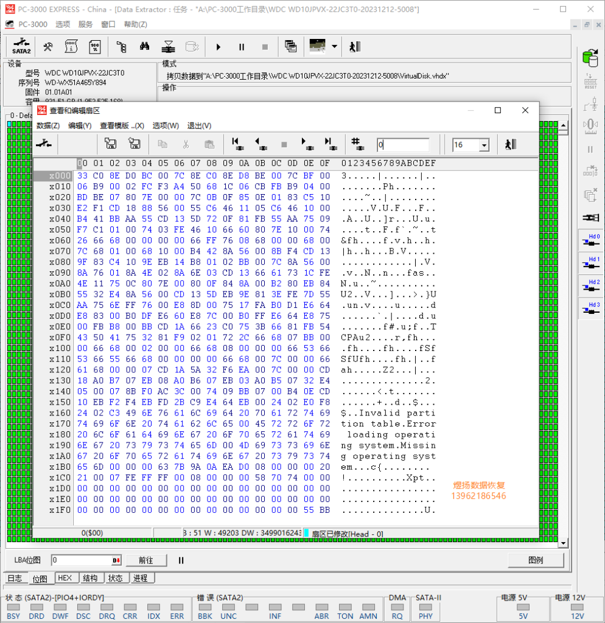The image size is (605, 623).
Task: Click the RESET icon on the right sidebar
Action: coord(590,82)
